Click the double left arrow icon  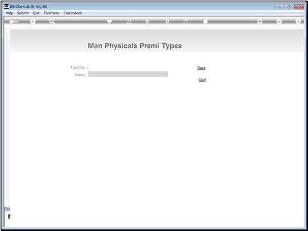147,22
